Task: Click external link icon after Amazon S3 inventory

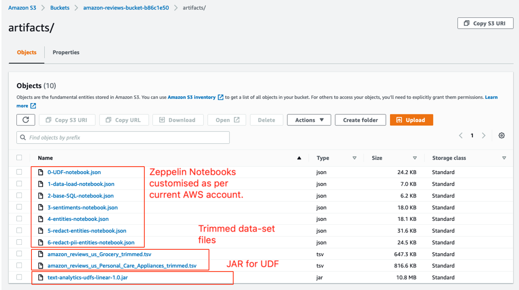Action: tap(221, 97)
